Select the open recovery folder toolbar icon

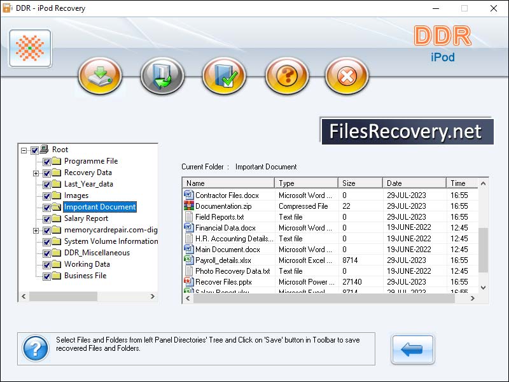coord(162,76)
